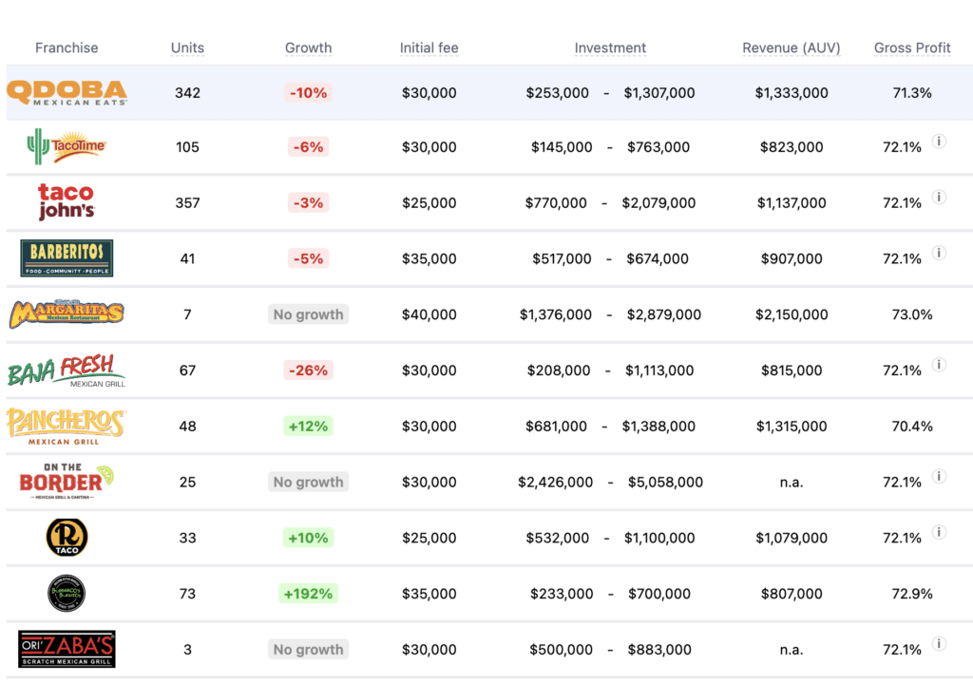Image resolution: width=973 pixels, height=684 pixels.
Task: Click the -6% growth badge
Action: click(309, 147)
